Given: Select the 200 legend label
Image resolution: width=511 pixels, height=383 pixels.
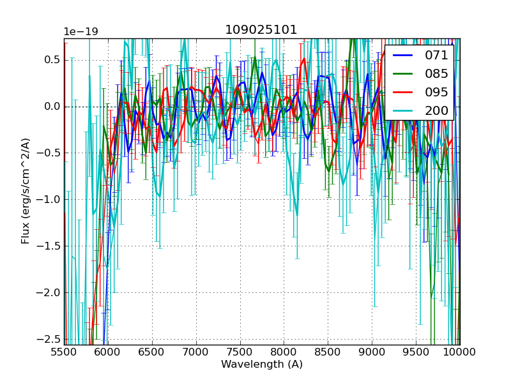Looking at the screenshot, I should (x=437, y=110).
